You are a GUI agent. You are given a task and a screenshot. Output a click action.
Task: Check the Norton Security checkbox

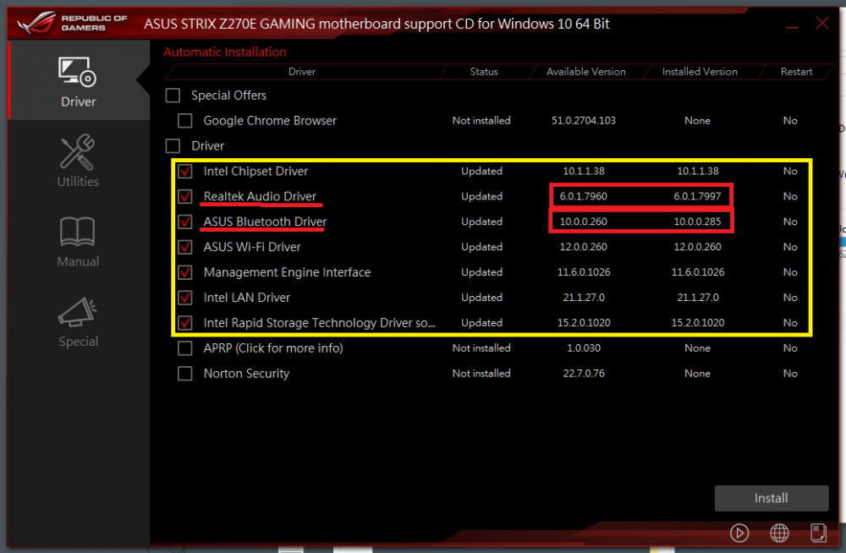(185, 374)
